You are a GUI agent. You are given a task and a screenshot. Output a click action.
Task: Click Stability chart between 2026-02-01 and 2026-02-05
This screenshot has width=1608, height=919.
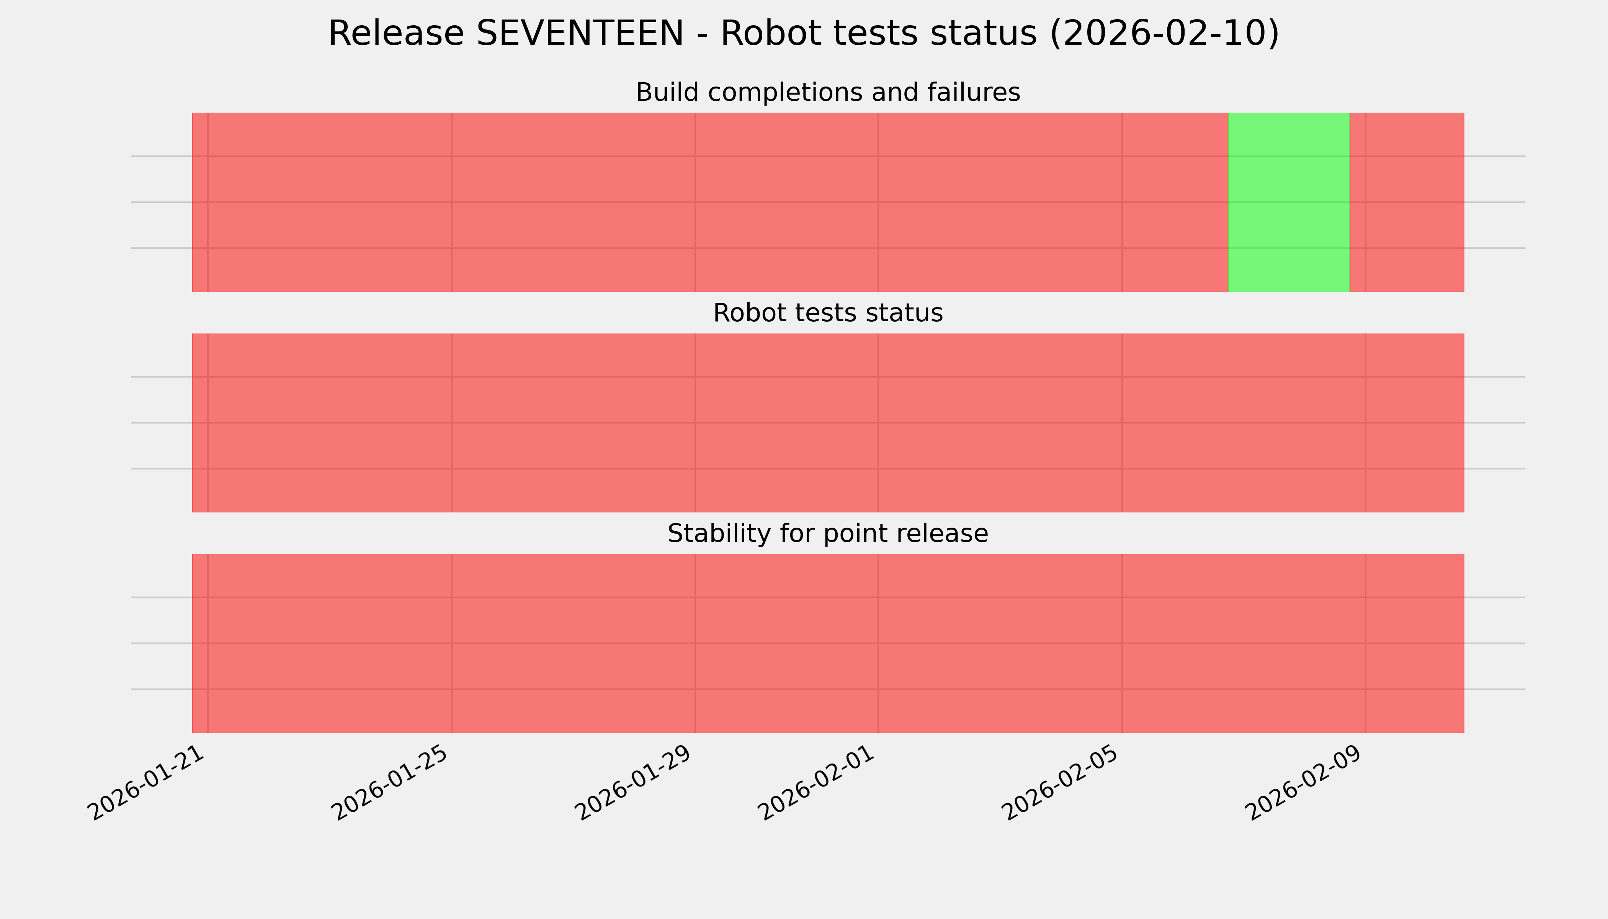[x=1000, y=643]
